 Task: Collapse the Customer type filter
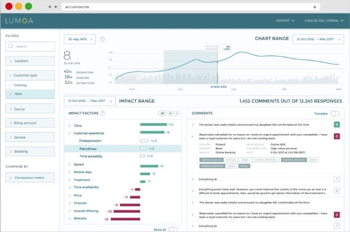[30, 75]
